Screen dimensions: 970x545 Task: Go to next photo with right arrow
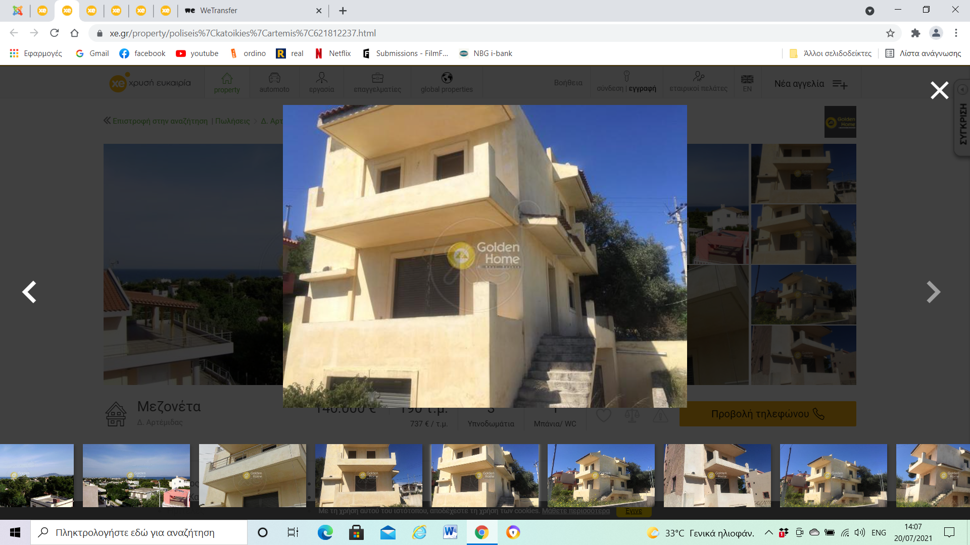tap(933, 292)
